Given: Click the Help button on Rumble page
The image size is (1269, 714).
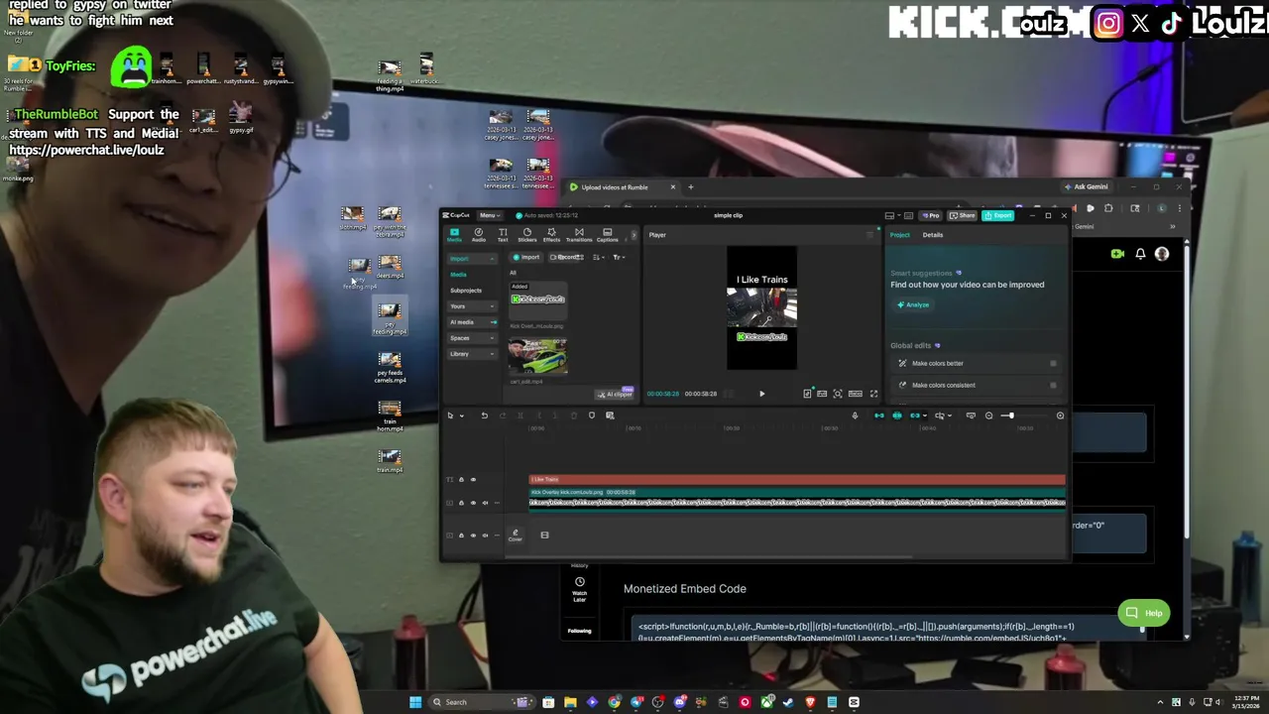Looking at the screenshot, I should (1144, 613).
